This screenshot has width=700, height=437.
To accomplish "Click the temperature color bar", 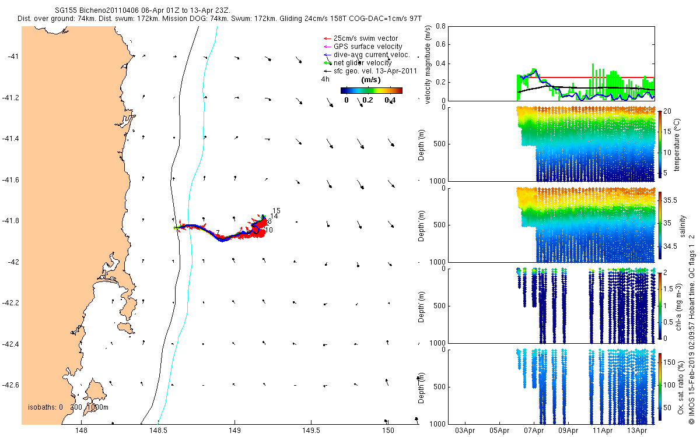I will [660, 143].
